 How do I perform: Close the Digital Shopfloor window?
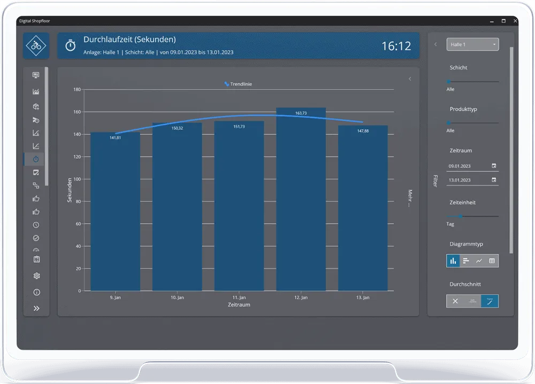(515, 21)
